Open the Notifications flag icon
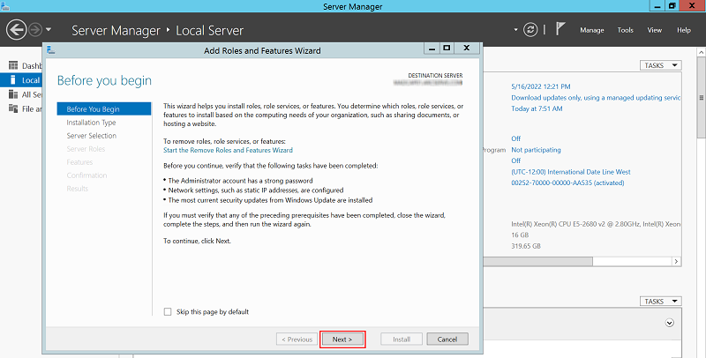Screen dimensions: 706x358 (x=560, y=30)
